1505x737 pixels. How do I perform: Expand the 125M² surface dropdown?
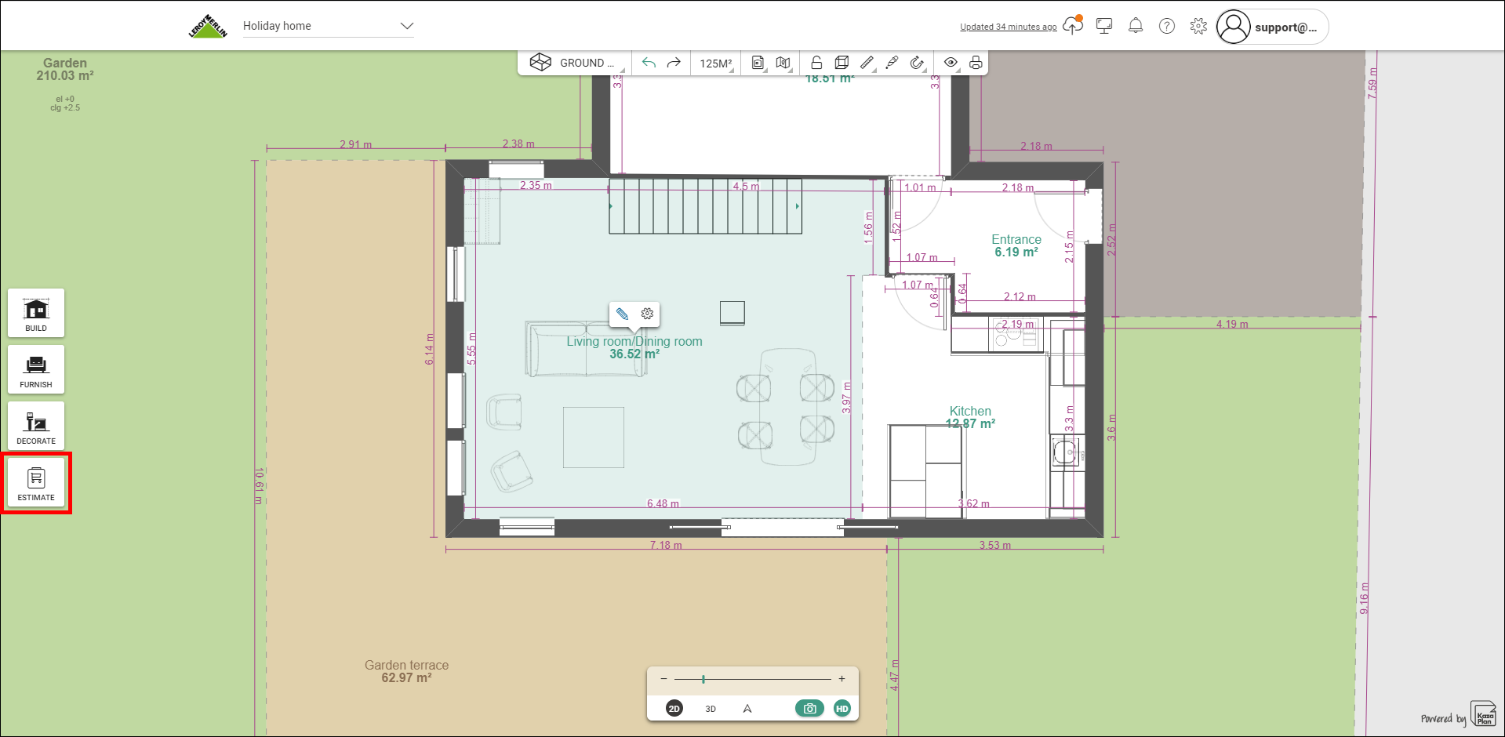[x=716, y=63]
